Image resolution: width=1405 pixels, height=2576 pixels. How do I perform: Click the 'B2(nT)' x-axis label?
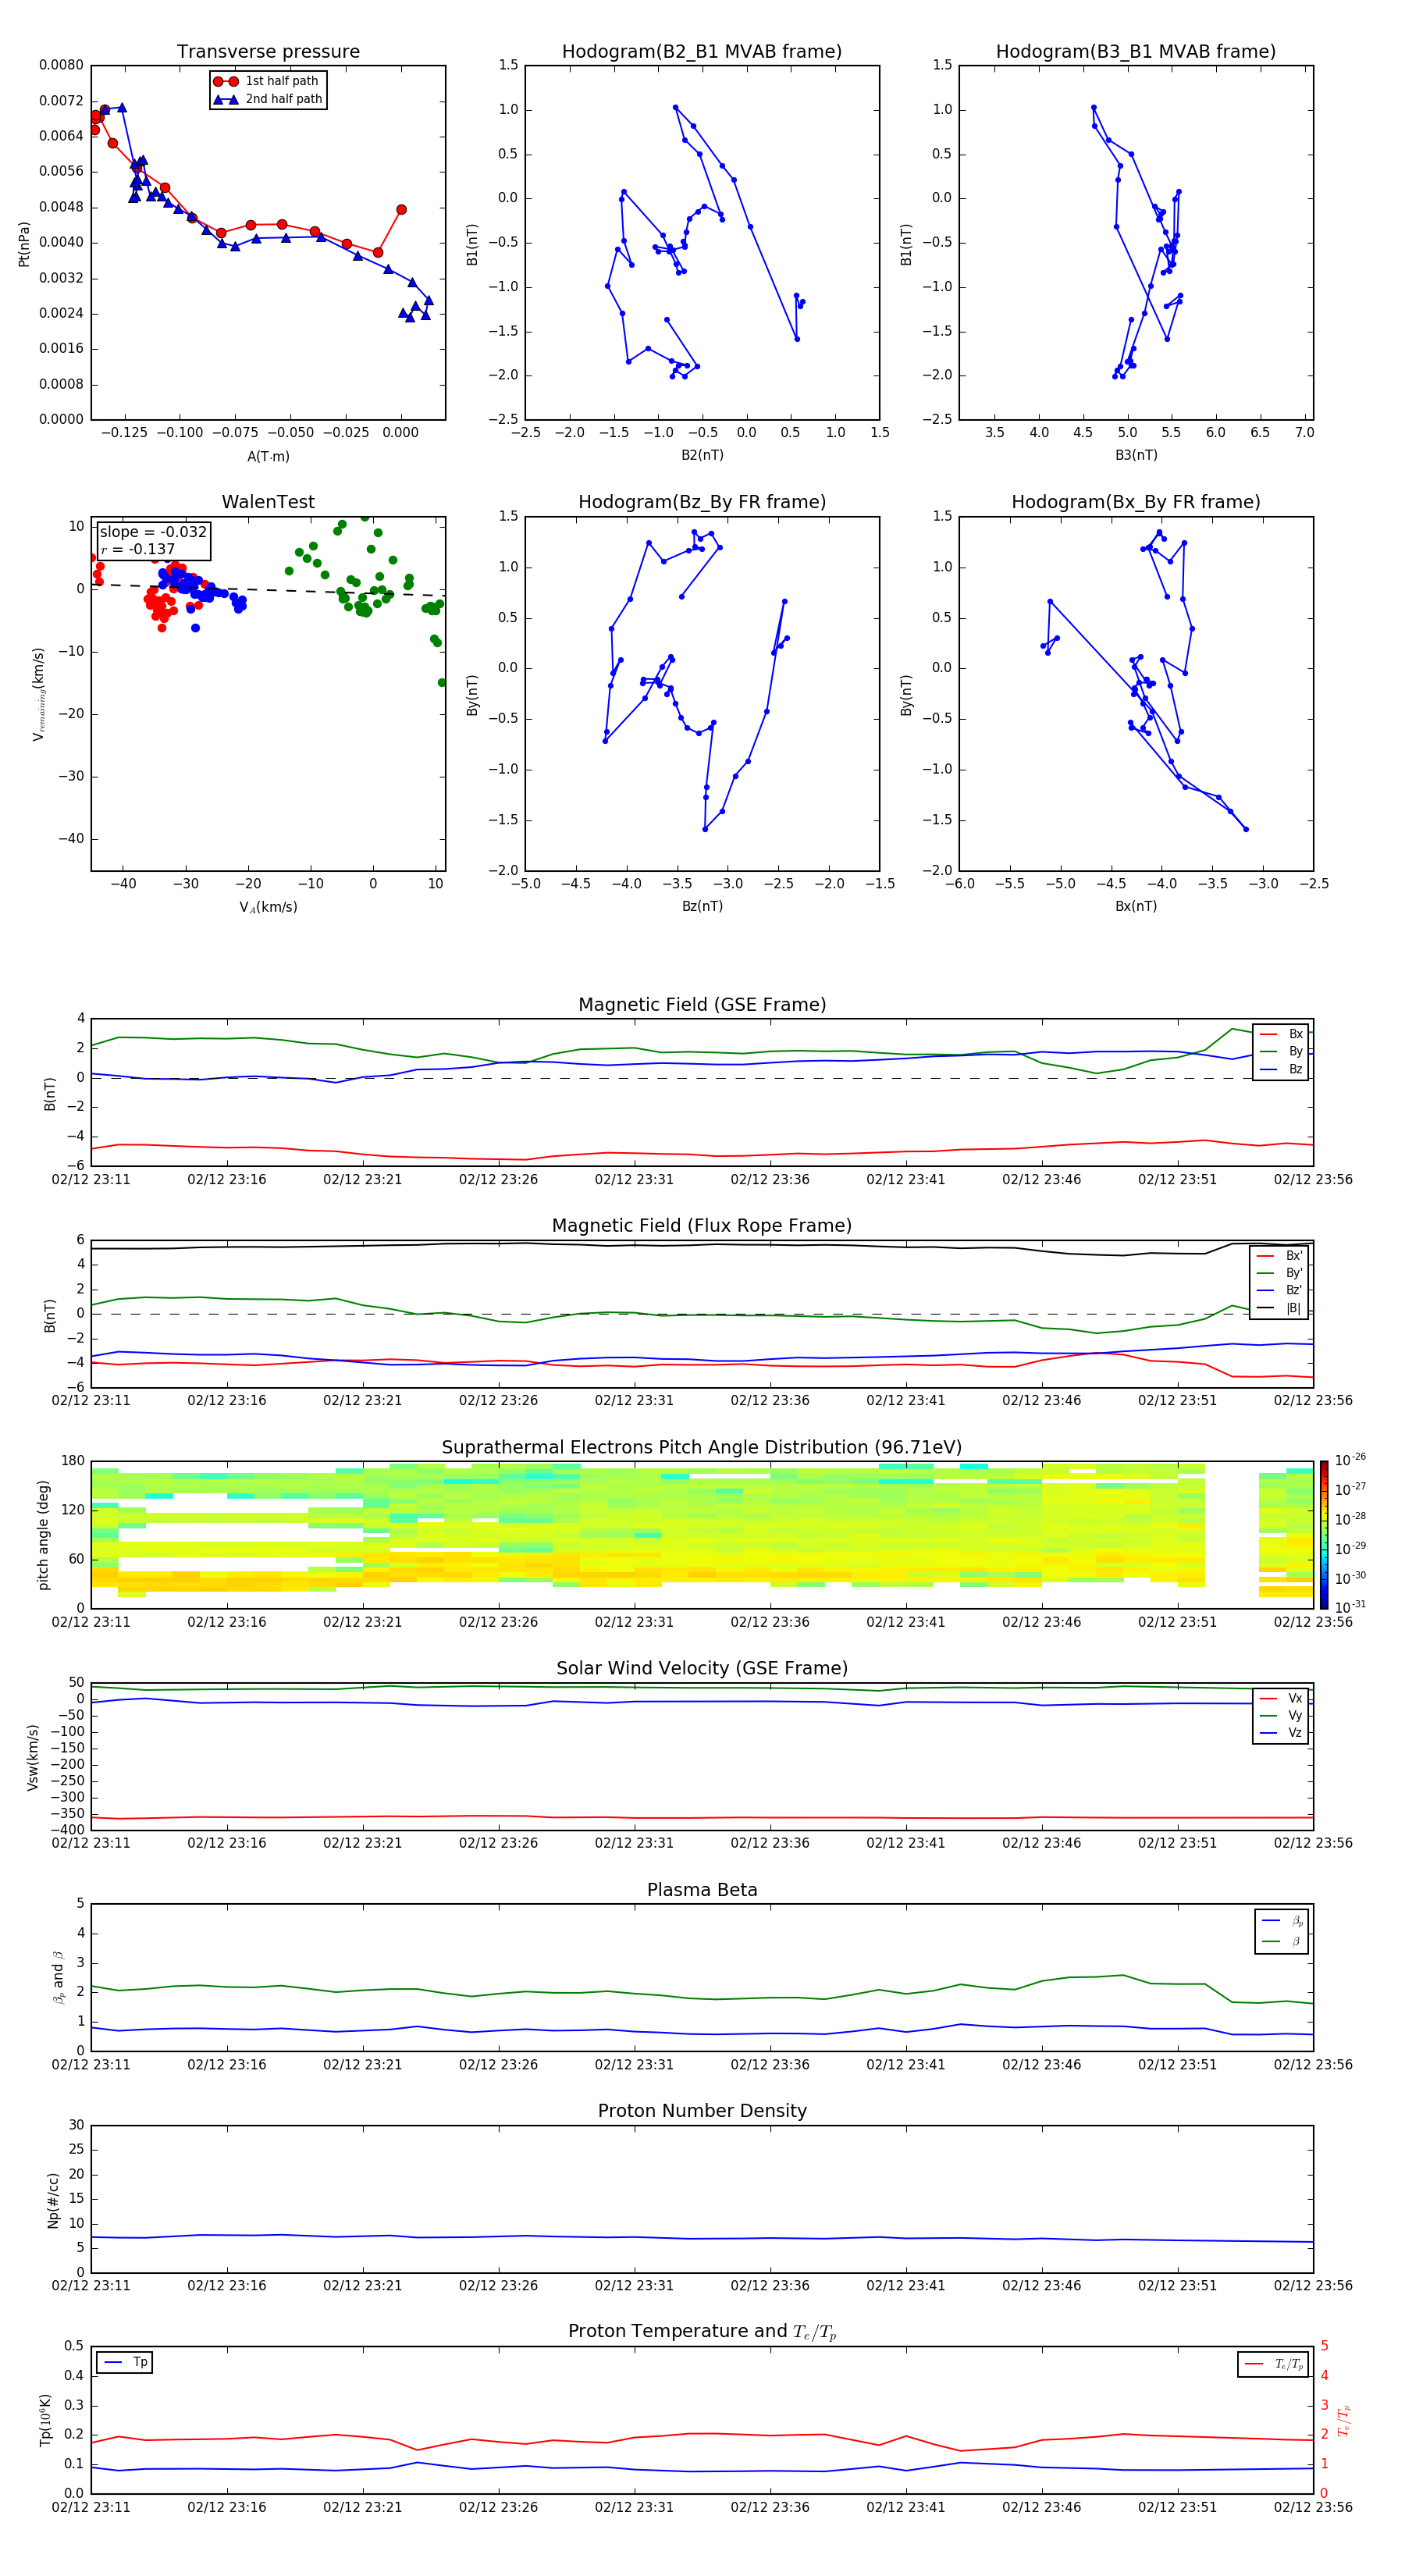(x=702, y=455)
